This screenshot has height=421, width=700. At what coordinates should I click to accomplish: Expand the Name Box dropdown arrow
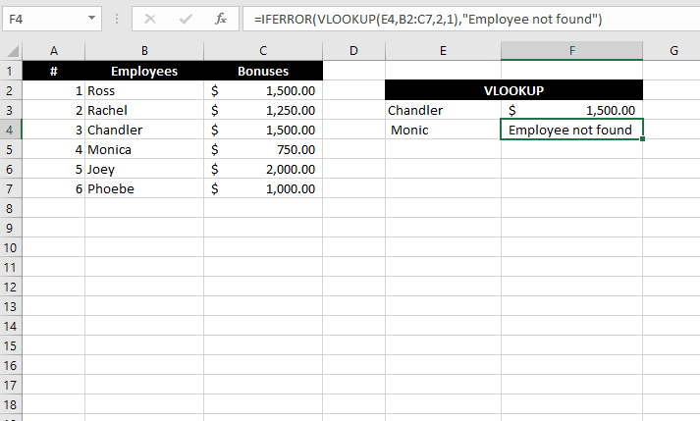tap(91, 19)
